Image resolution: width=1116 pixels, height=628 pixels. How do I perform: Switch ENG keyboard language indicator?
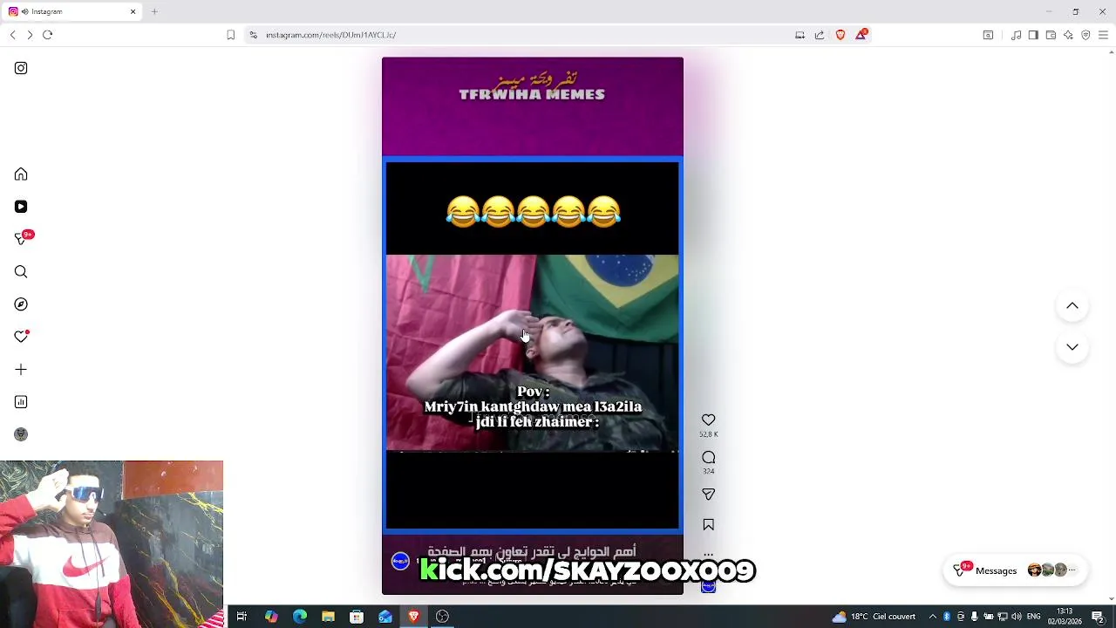point(1033,617)
